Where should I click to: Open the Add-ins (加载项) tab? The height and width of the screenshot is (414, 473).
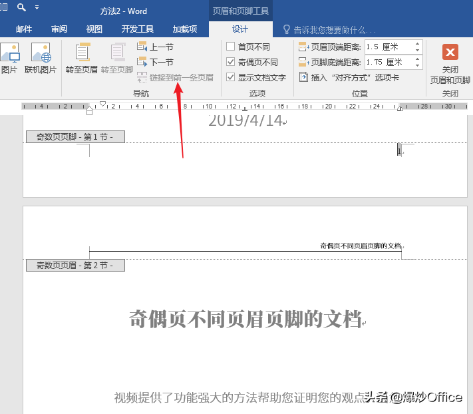tap(185, 29)
